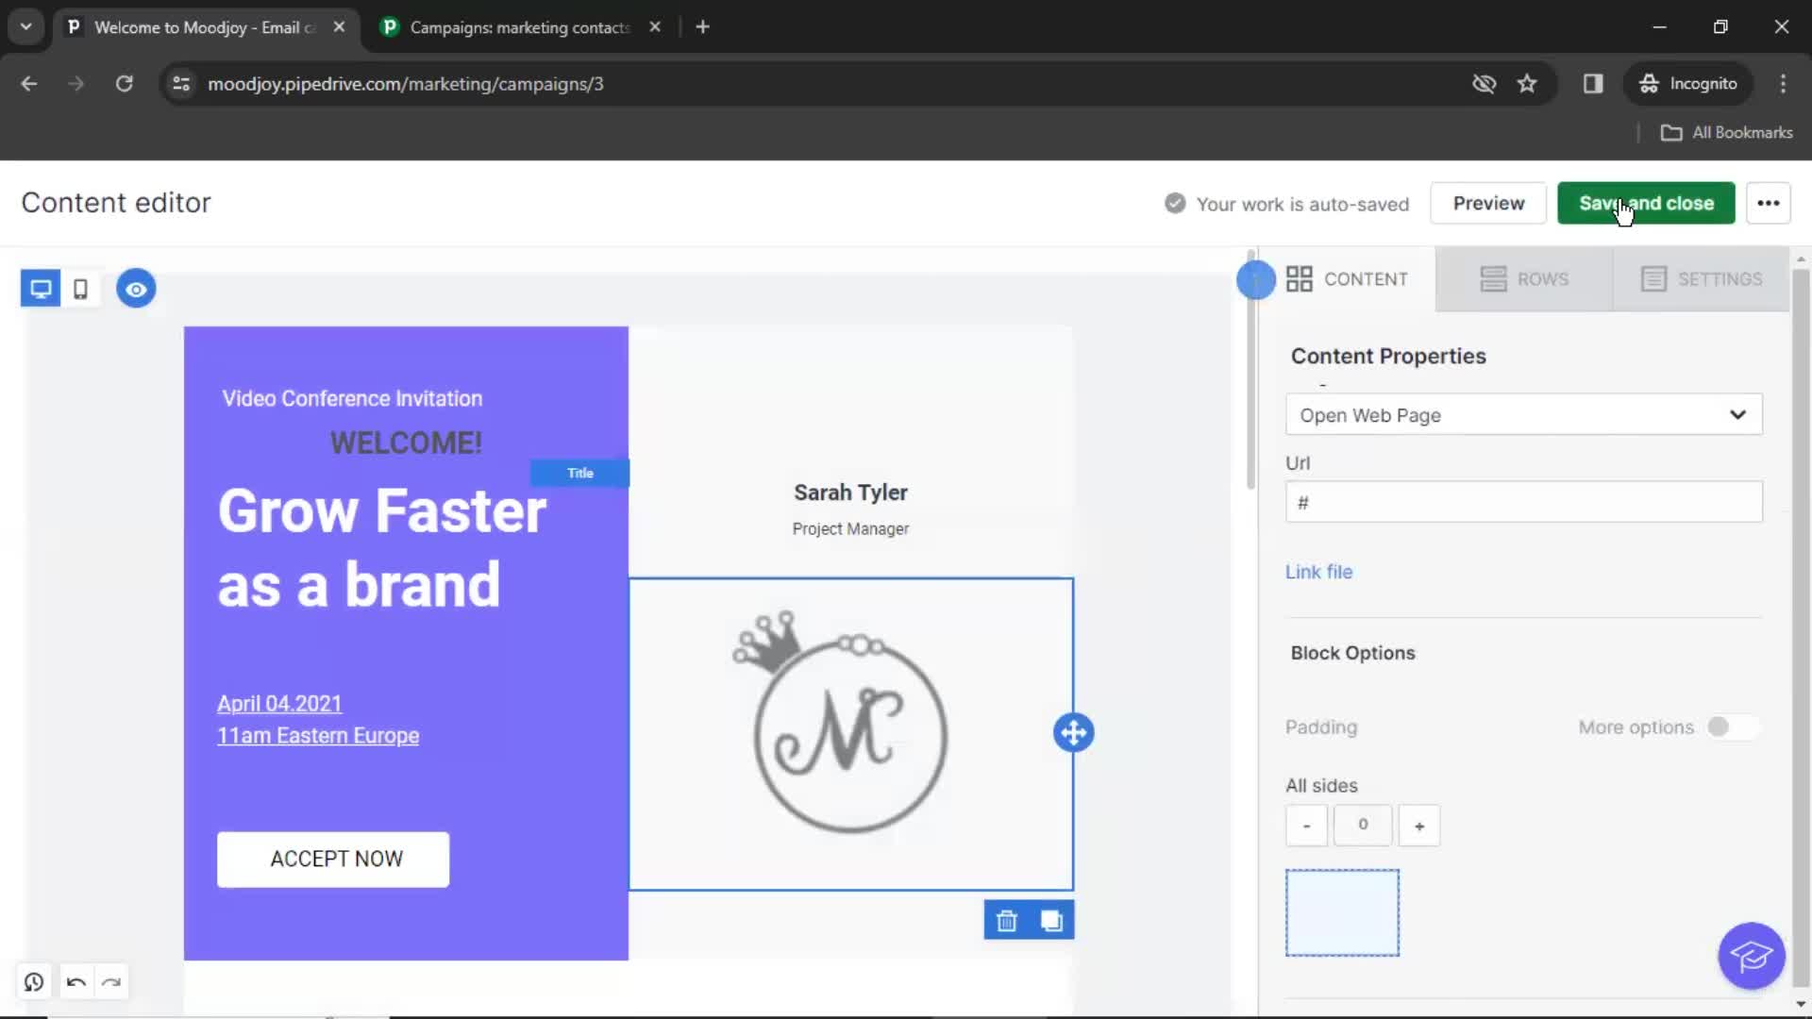The image size is (1812, 1019).
Task: Click the padding All sides stepper plus
Action: click(1418, 824)
